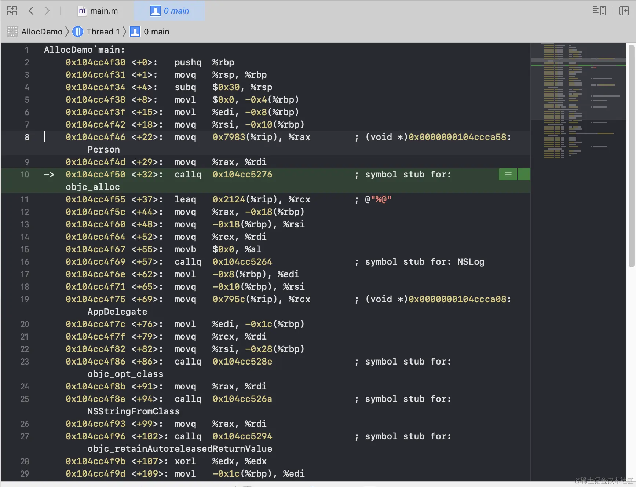Viewport: 636px width, 487px height.
Task: Open the 0 main frame segment
Action: (x=157, y=32)
